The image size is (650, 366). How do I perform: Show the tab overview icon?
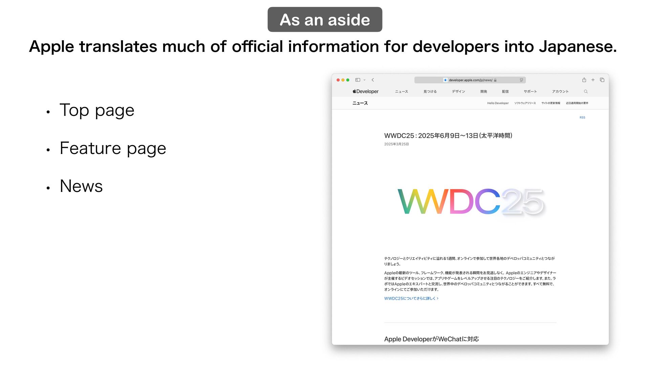click(602, 80)
